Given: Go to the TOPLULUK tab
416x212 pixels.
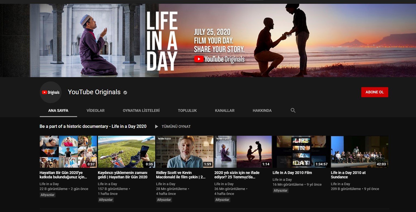Looking at the screenshot, I should [x=187, y=110].
